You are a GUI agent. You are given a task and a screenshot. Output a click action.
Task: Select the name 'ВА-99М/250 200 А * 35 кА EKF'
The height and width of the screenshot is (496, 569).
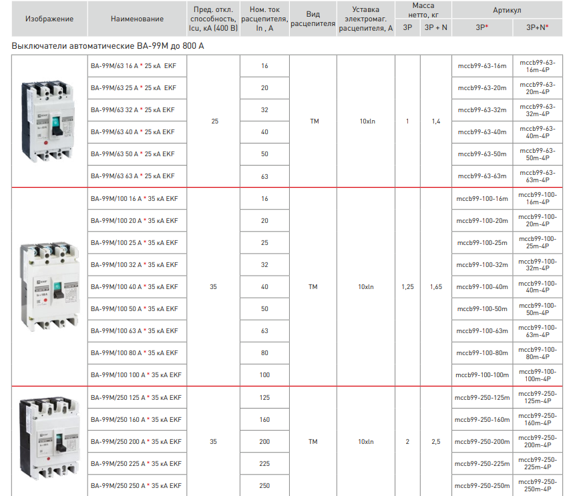[x=136, y=441]
